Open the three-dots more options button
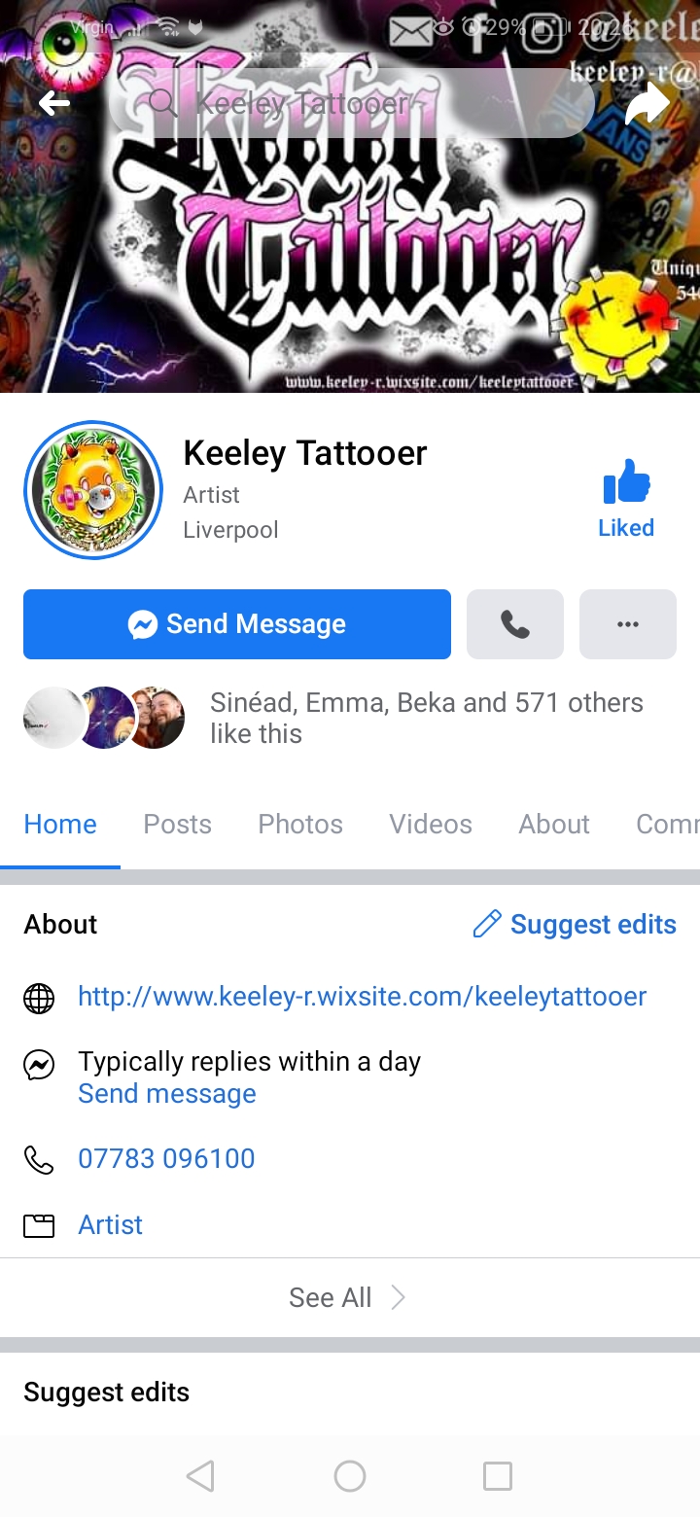700x1517 pixels. click(628, 624)
